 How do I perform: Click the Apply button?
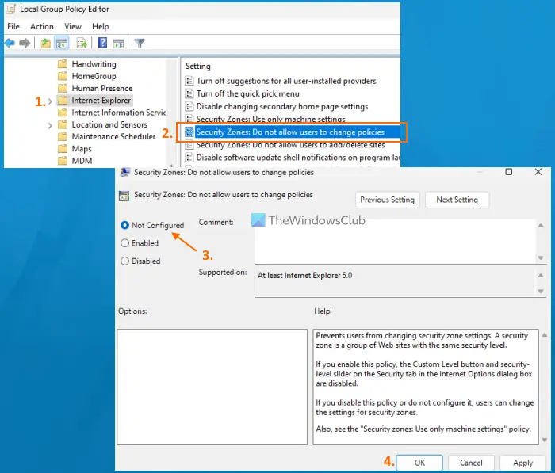pyautogui.click(x=522, y=463)
